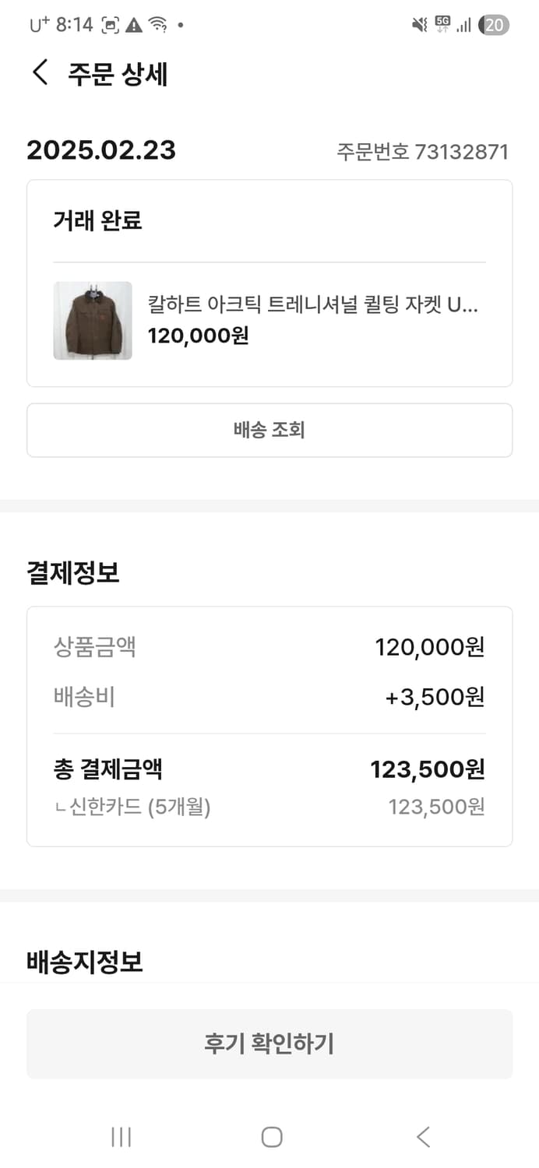Tap the battery level indicator showing 20

(x=493, y=24)
